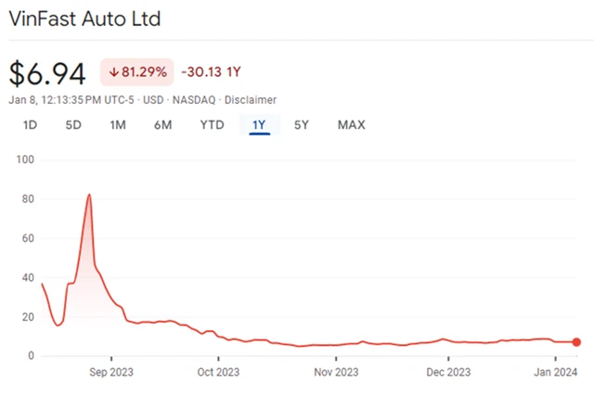Click the Sep 2023 axis label
The height and width of the screenshot is (396, 594).
[x=111, y=373]
